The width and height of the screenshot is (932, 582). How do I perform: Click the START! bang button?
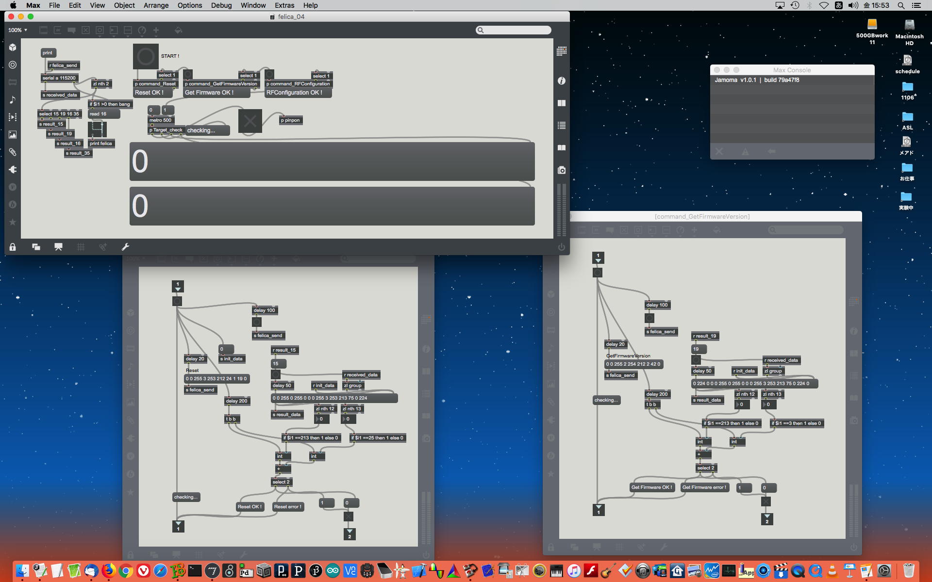146,56
